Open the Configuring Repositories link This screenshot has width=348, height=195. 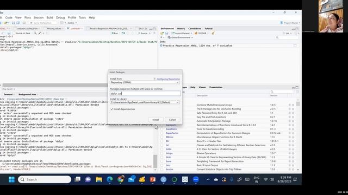click(x=168, y=79)
